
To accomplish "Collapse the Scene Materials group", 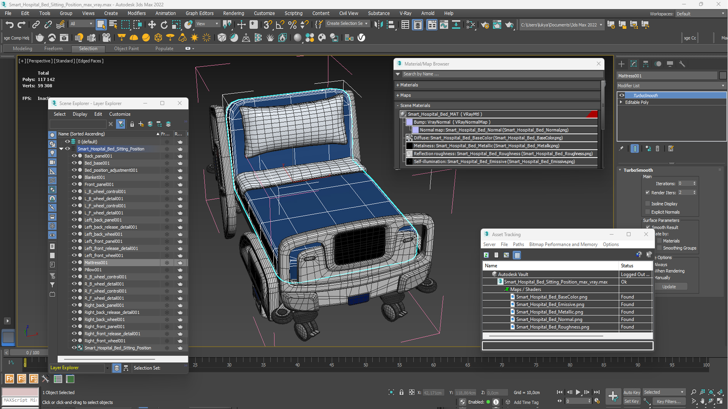I will click(x=398, y=105).
